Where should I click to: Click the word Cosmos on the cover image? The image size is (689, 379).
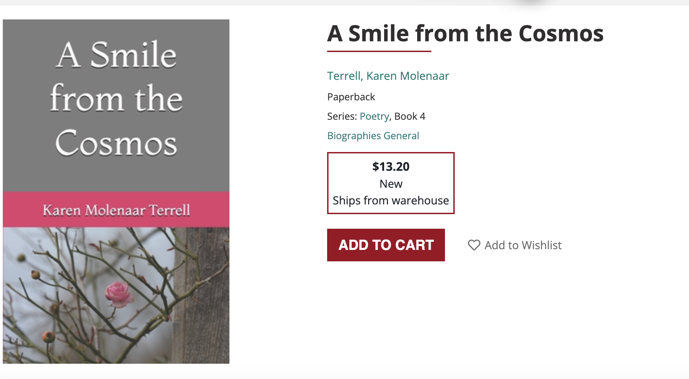point(116,143)
